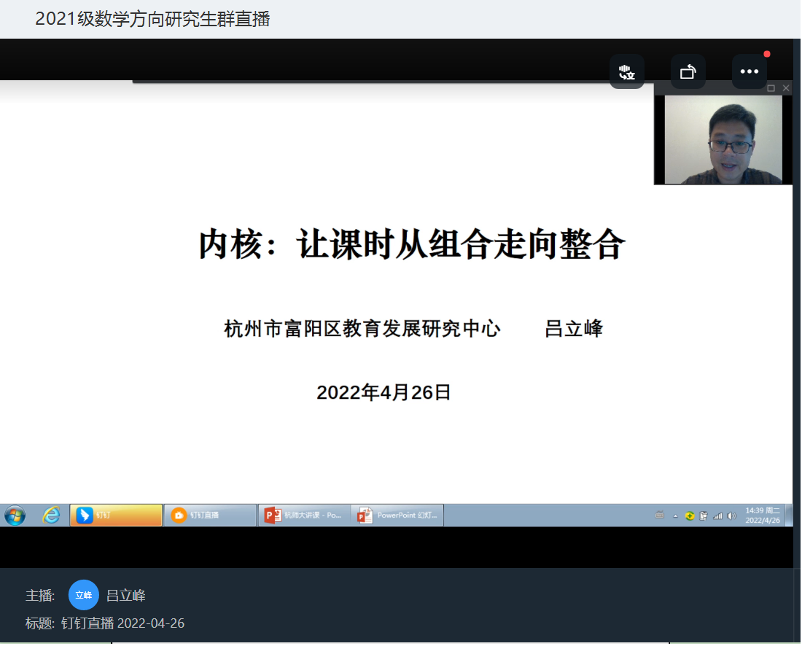Screen dimensions: 802x646
Task: Open the taskbar clock showing 14:39
Action: (763, 515)
